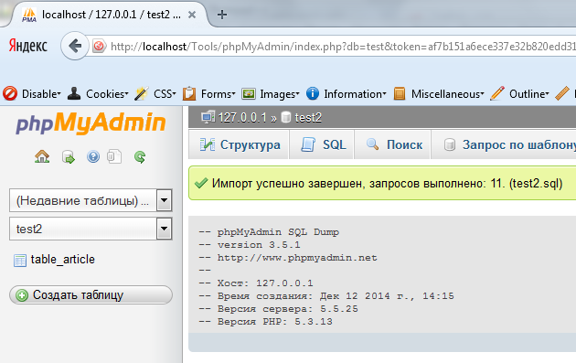576x363 pixels.
Task: Click the Cookies toolbar icon
Action: [x=74, y=93]
